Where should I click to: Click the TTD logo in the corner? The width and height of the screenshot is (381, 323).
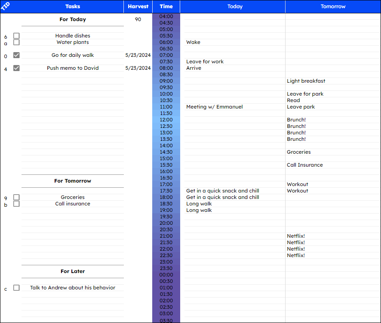coord(6,6)
